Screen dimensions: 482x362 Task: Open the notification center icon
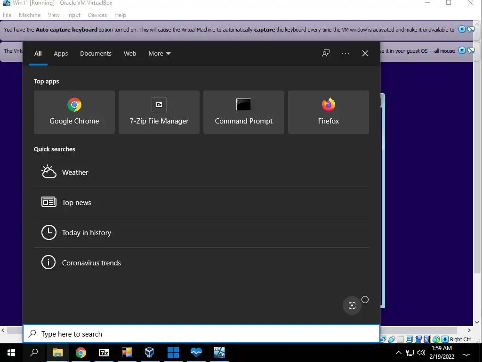pos(466,353)
